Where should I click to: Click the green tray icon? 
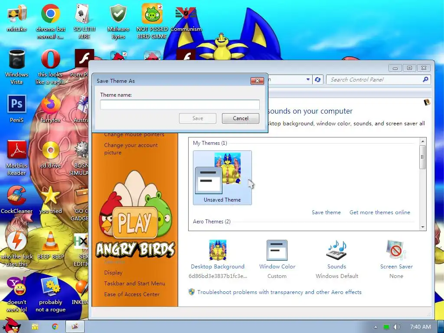[x=386, y=327]
